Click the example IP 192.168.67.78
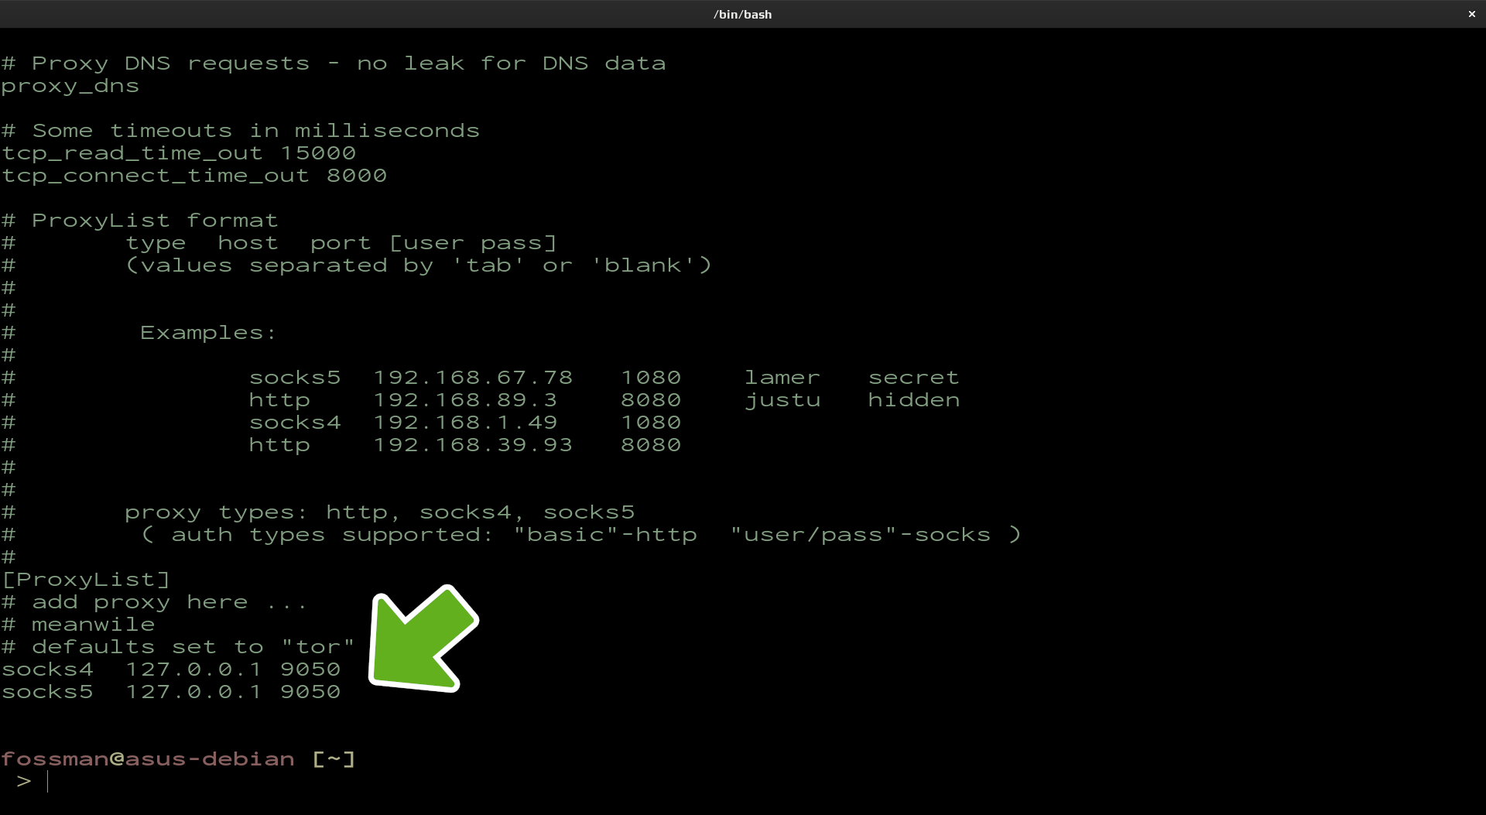This screenshot has height=815, width=1486. click(x=472, y=378)
